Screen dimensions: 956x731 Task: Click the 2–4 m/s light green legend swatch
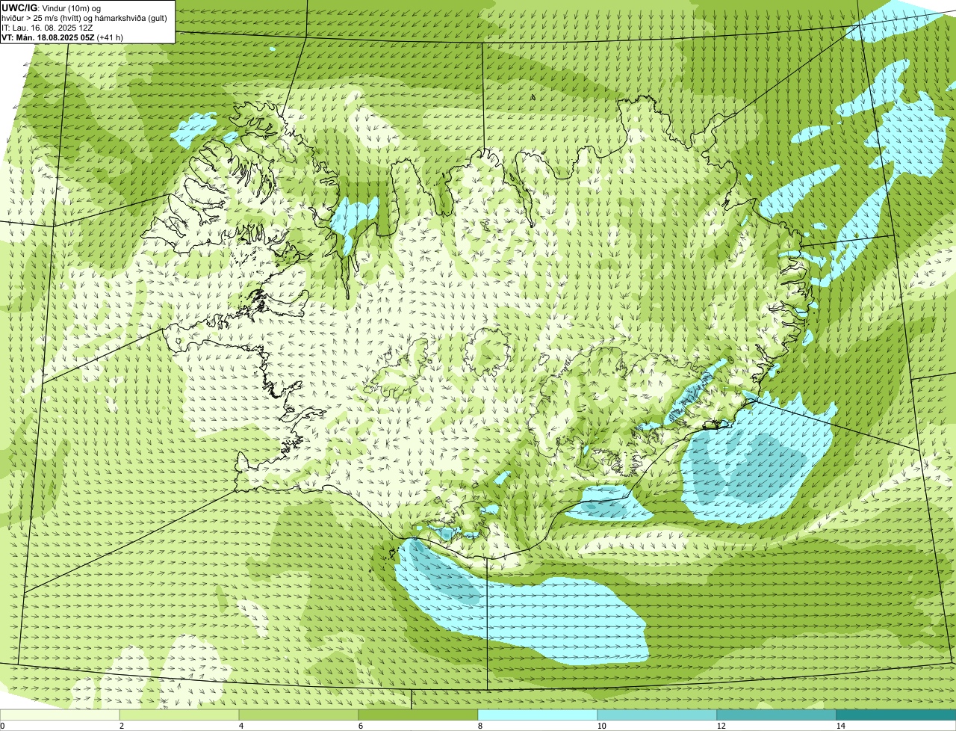pos(179,715)
